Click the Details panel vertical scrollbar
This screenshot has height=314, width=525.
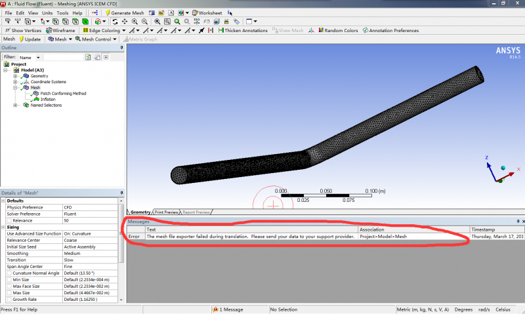click(x=121, y=234)
